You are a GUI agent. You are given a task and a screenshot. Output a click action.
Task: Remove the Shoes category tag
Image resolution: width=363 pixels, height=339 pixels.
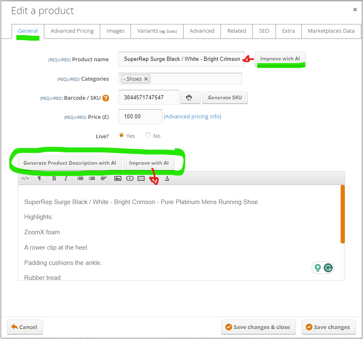tap(146, 79)
